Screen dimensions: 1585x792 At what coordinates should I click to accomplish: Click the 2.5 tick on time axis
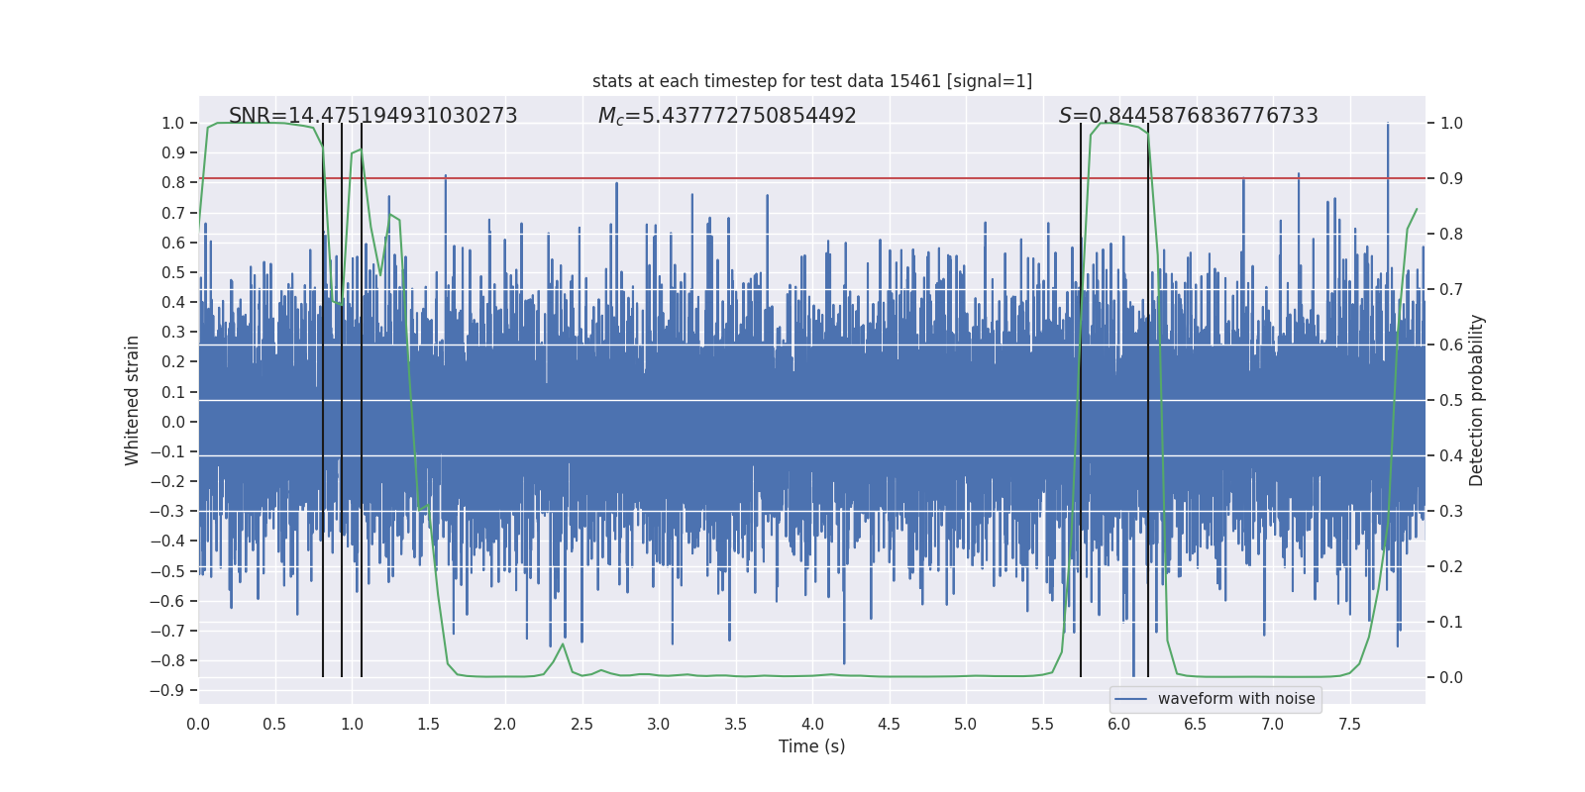581,724
